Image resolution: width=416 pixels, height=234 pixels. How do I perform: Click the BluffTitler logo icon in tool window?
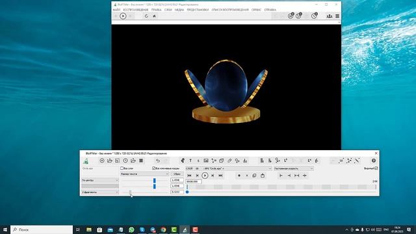coord(86,161)
